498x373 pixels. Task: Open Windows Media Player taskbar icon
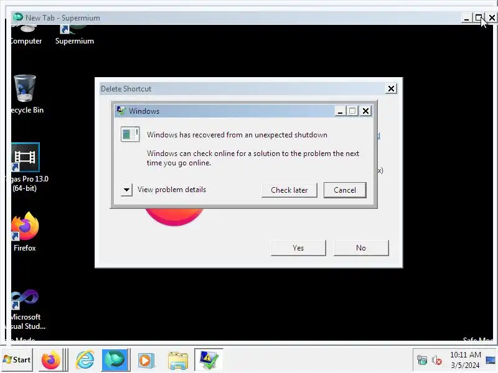(146, 361)
